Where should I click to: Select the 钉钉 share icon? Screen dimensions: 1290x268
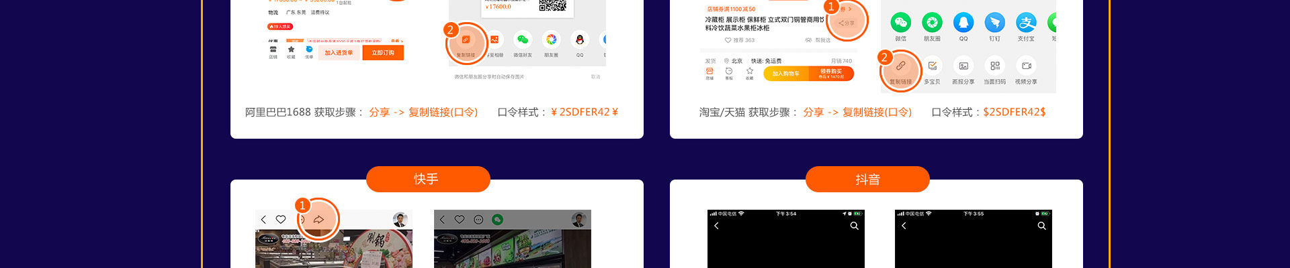994,23
